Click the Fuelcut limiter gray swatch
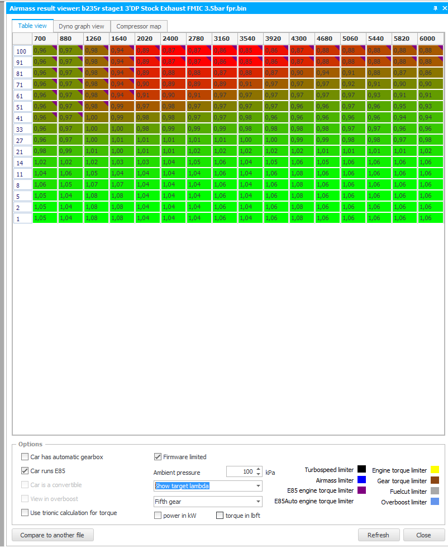This screenshot has height=553, width=448. 435,491
